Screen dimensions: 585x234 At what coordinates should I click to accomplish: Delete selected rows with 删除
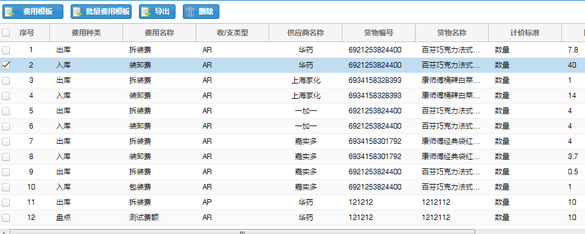[200, 12]
